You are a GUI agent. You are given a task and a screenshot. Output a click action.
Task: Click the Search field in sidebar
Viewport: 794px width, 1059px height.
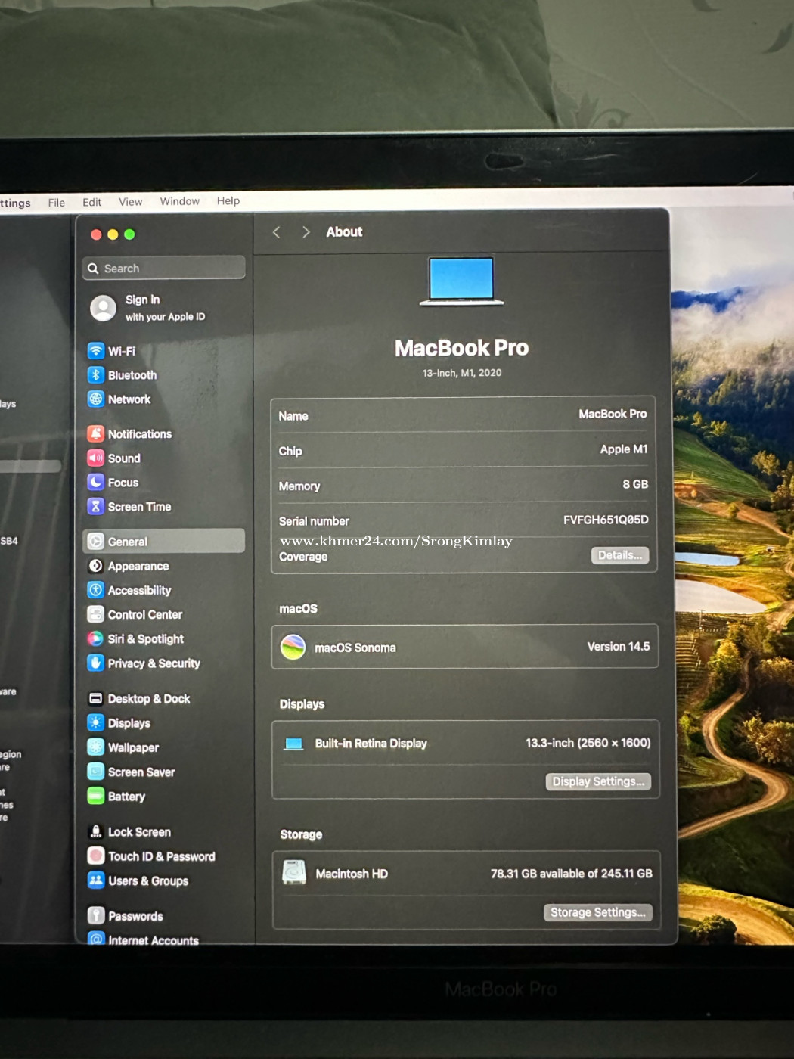[164, 268]
